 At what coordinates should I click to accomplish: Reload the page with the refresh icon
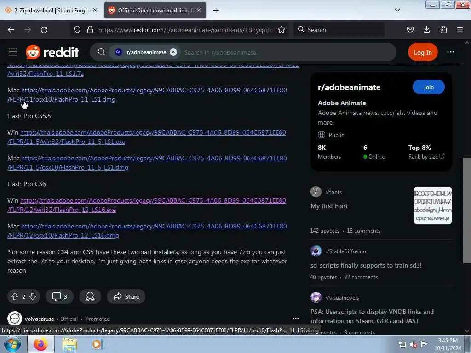coord(44,30)
